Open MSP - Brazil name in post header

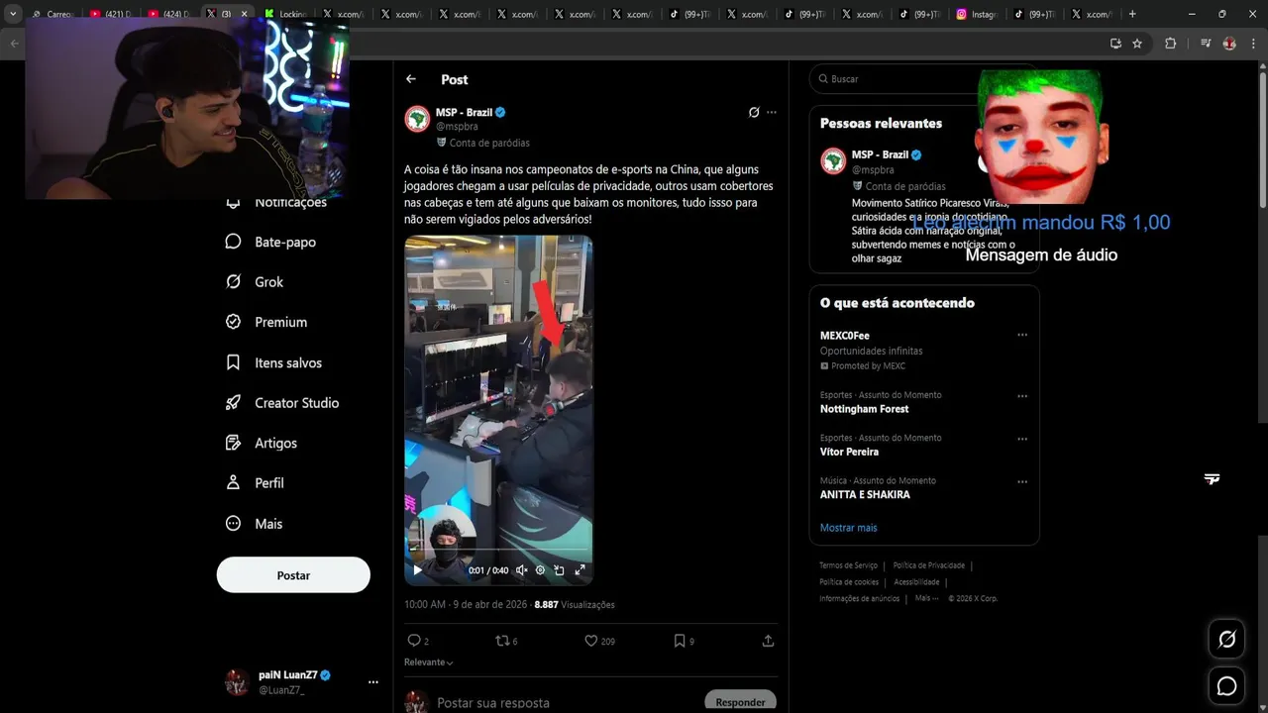pos(464,113)
